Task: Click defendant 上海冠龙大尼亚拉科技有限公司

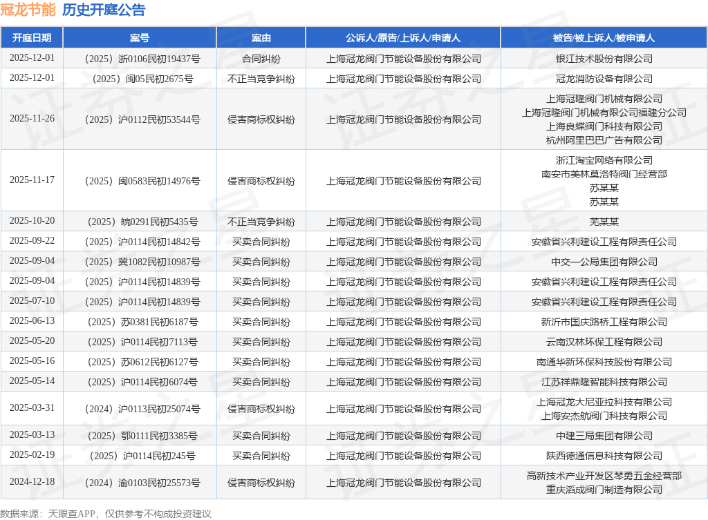Action: coord(604,402)
